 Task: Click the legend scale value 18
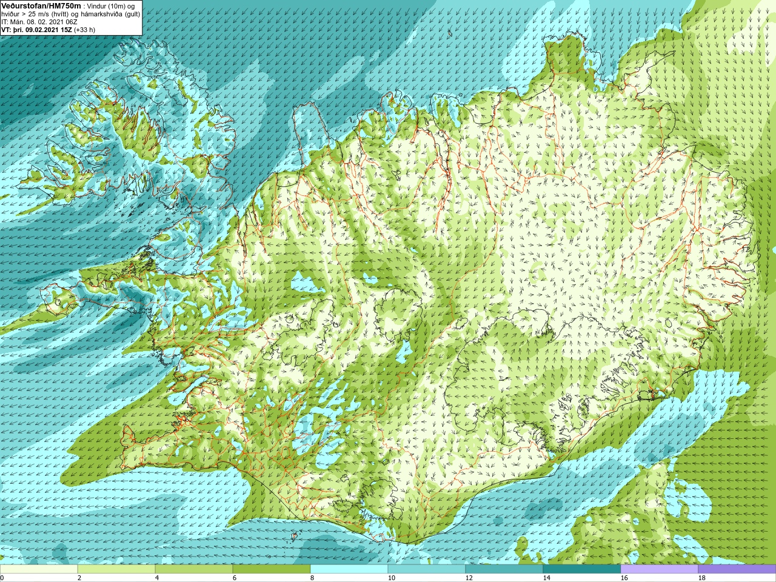pyautogui.click(x=701, y=578)
